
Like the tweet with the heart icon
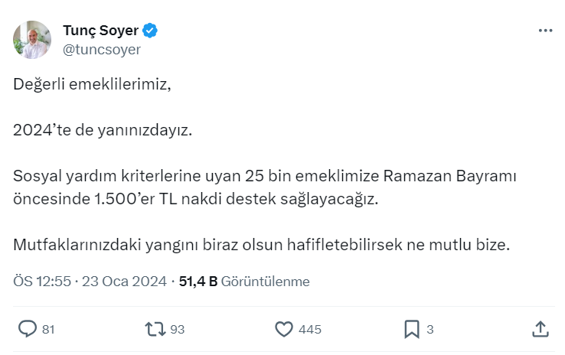tap(284, 329)
